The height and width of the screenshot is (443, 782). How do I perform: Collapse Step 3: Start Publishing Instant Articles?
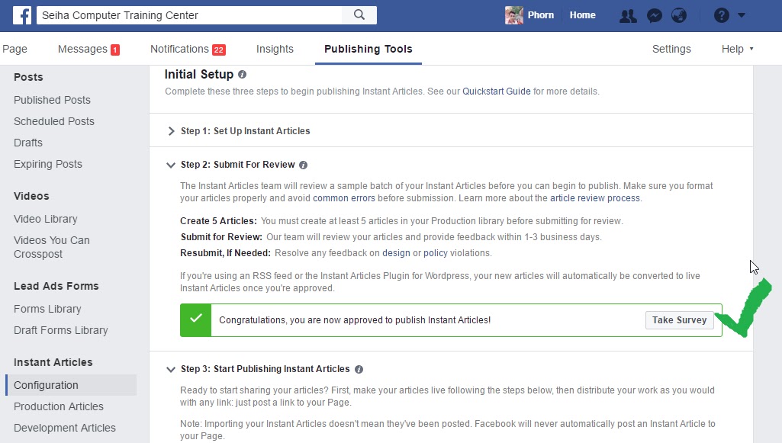[171, 369]
